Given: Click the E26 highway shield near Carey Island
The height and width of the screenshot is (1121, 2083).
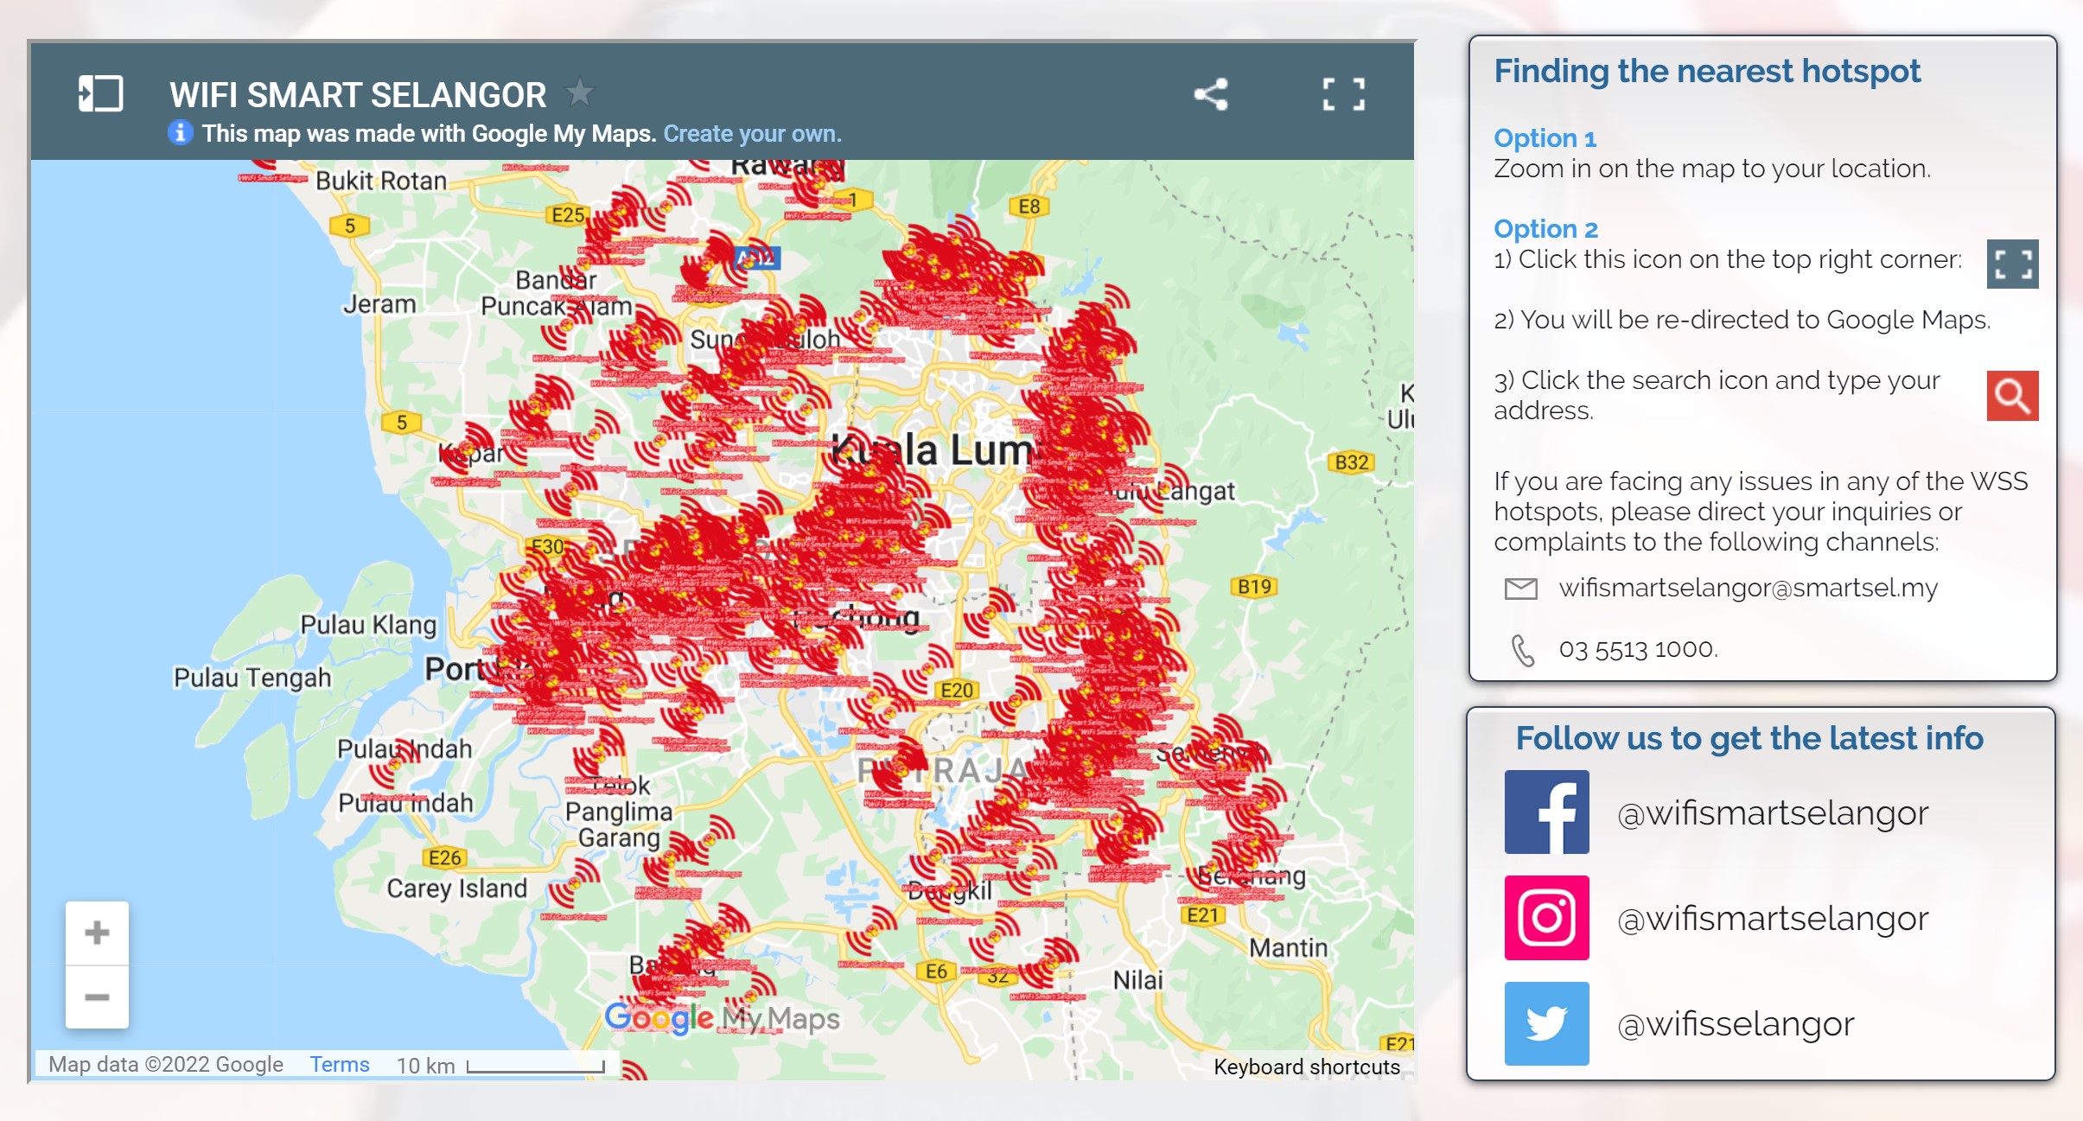Looking at the screenshot, I should coord(445,857).
